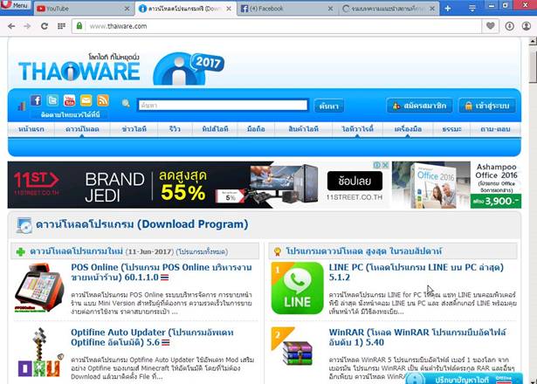Click the email envelope icon
The image size is (537, 384).
[x=86, y=100]
